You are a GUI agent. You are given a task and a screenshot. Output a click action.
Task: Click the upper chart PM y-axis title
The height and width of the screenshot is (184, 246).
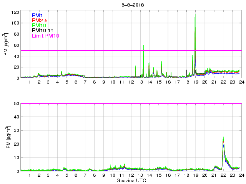coord(6,44)
